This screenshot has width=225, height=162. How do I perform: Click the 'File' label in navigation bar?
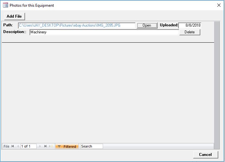6,146
